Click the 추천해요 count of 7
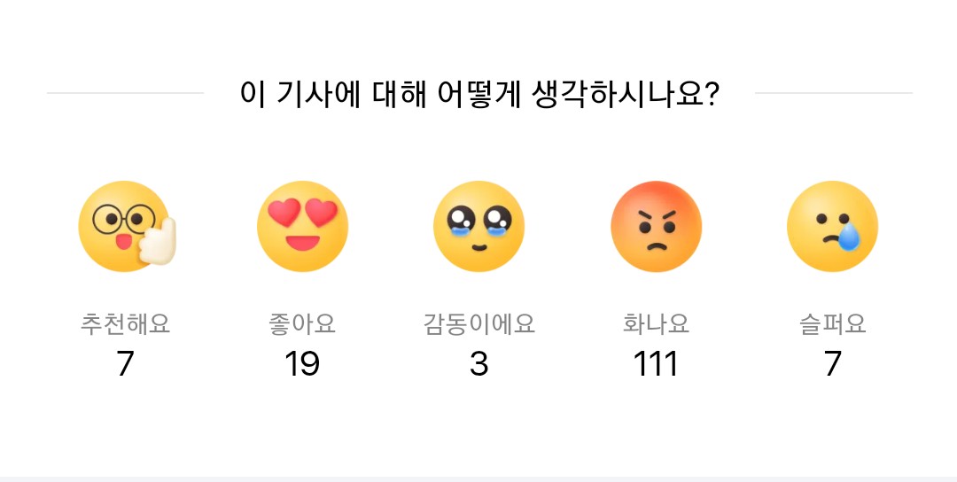 pos(125,364)
